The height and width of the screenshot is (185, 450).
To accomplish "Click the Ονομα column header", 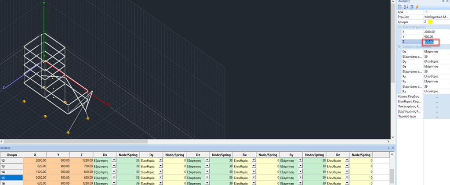I will (11, 155).
